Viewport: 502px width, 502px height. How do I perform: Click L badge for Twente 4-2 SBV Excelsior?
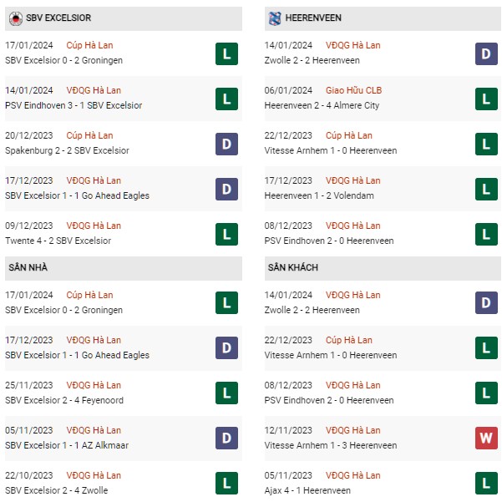click(226, 235)
